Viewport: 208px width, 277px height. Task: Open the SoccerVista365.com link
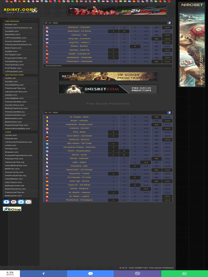(15, 41)
